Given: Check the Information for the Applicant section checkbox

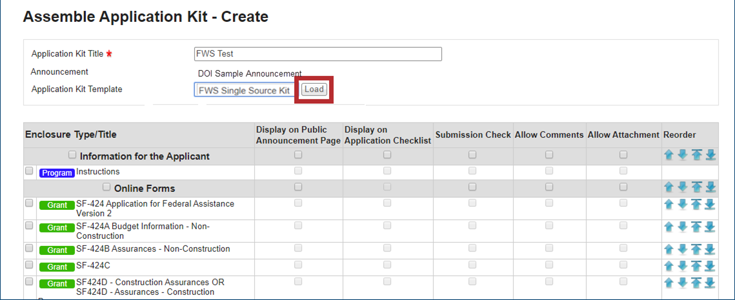Looking at the screenshot, I should (72, 155).
